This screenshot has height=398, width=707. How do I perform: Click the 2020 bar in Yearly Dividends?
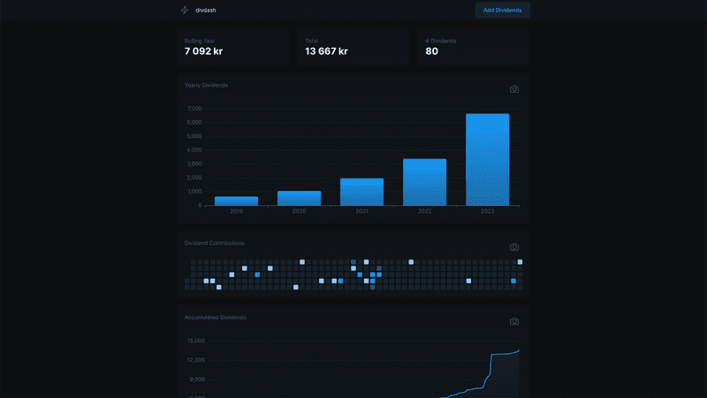299,198
